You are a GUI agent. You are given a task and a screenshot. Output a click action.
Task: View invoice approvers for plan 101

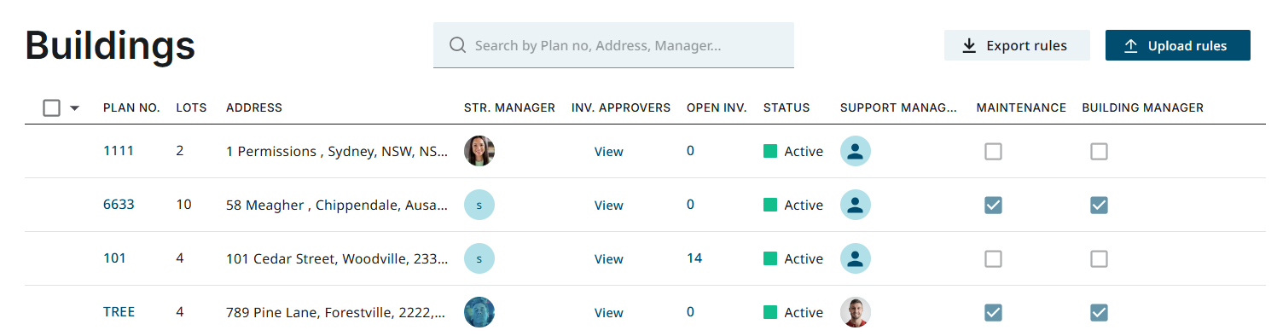point(609,259)
